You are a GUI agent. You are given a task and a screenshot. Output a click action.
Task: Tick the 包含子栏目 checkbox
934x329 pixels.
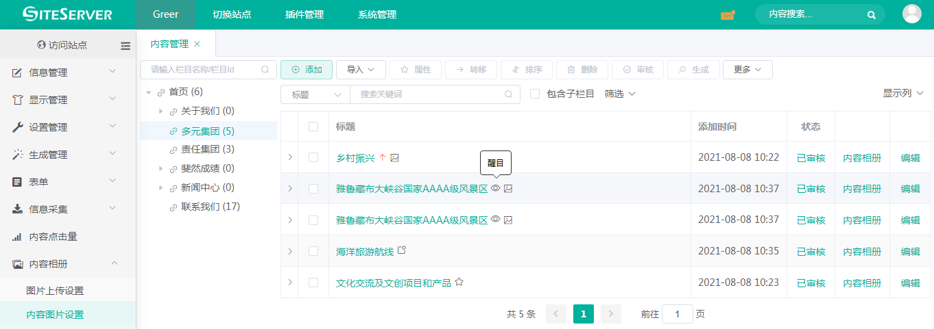pos(535,94)
